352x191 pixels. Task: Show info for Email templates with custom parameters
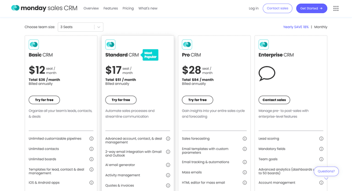point(245,149)
